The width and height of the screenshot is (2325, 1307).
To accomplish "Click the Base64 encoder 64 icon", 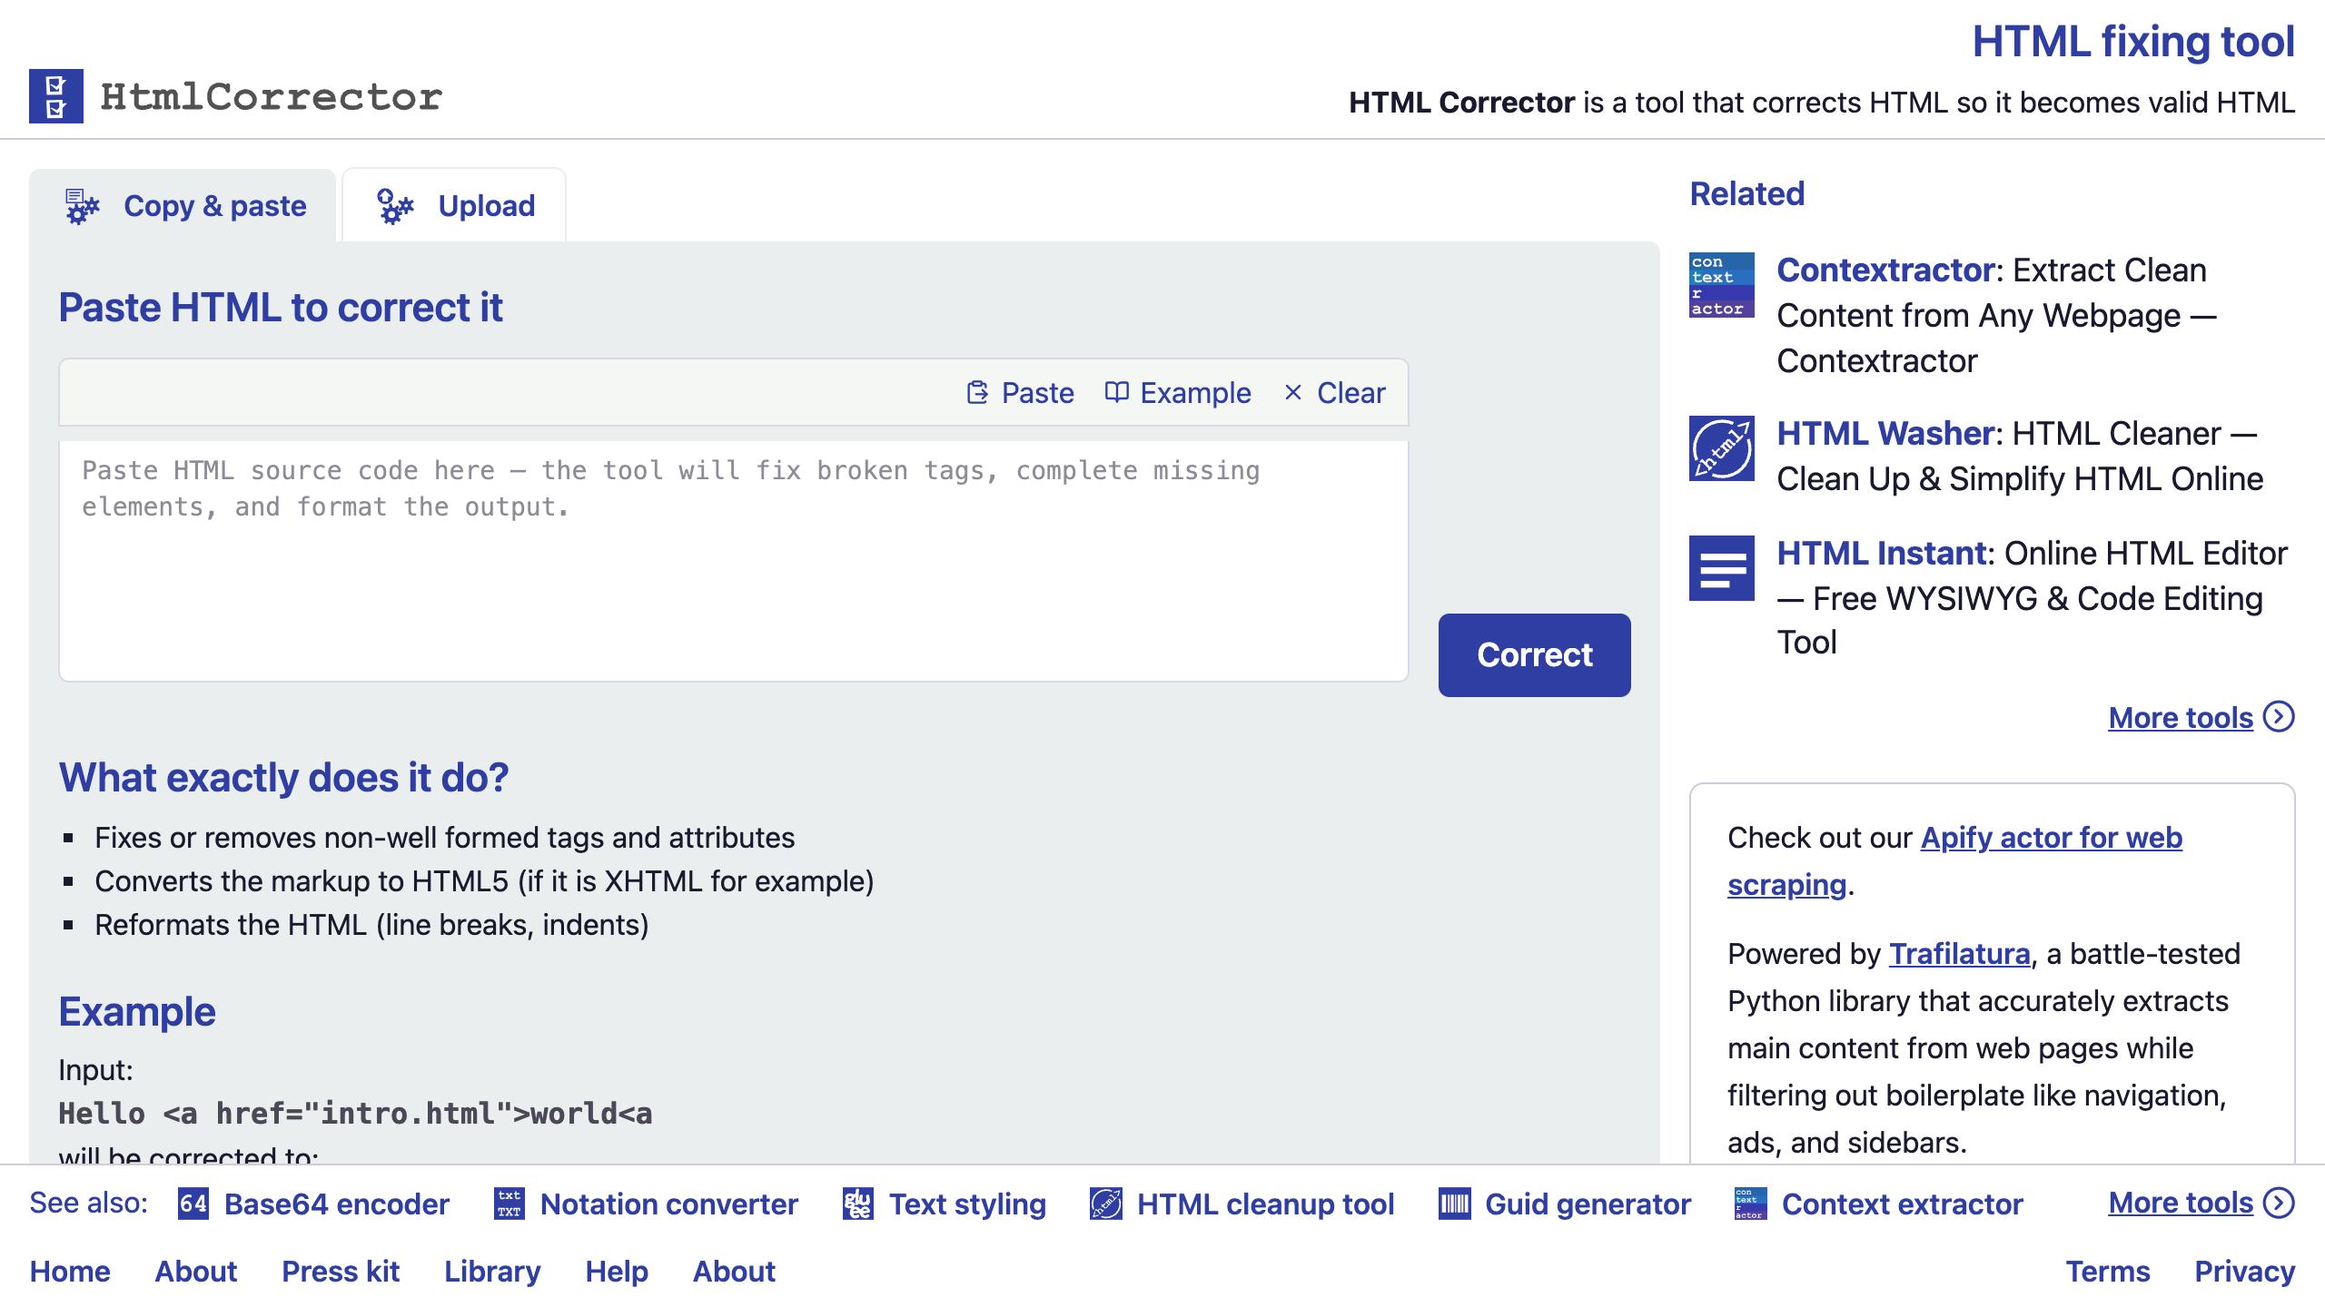I will point(193,1204).
